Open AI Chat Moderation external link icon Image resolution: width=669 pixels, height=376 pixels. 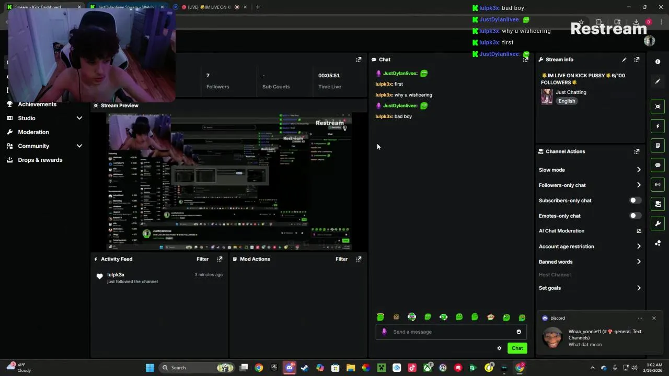coord(639,231)
